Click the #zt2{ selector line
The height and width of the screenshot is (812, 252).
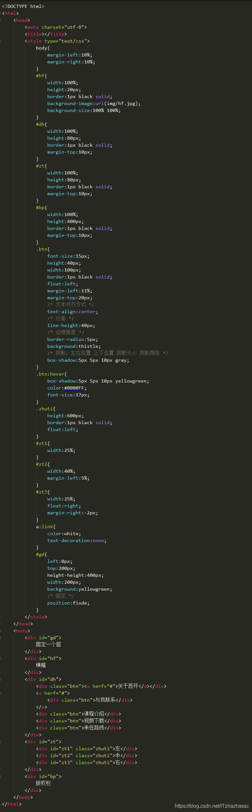point(43,464)
